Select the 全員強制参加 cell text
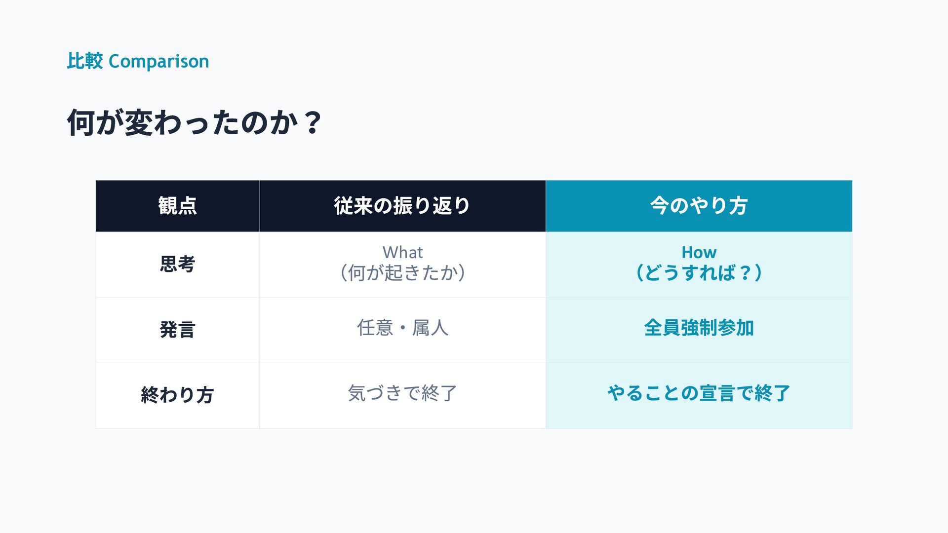This screenshot has height=533, width=948. (699, 328)
